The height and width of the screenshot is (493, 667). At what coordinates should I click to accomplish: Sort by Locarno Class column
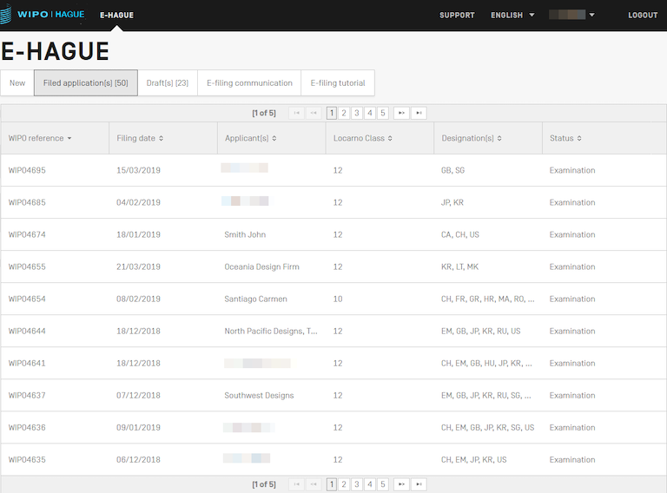coord(363,138)
